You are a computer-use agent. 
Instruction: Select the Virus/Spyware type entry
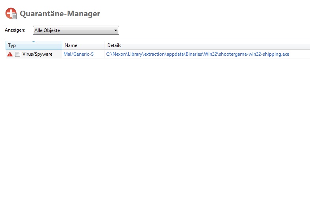[37, 54]
